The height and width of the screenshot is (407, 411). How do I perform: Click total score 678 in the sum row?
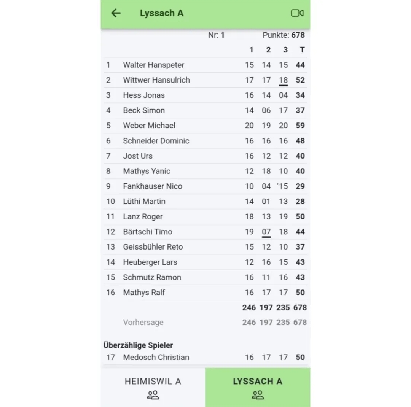(300, 307)
